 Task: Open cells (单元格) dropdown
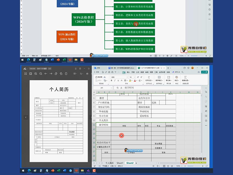[169, 79]
